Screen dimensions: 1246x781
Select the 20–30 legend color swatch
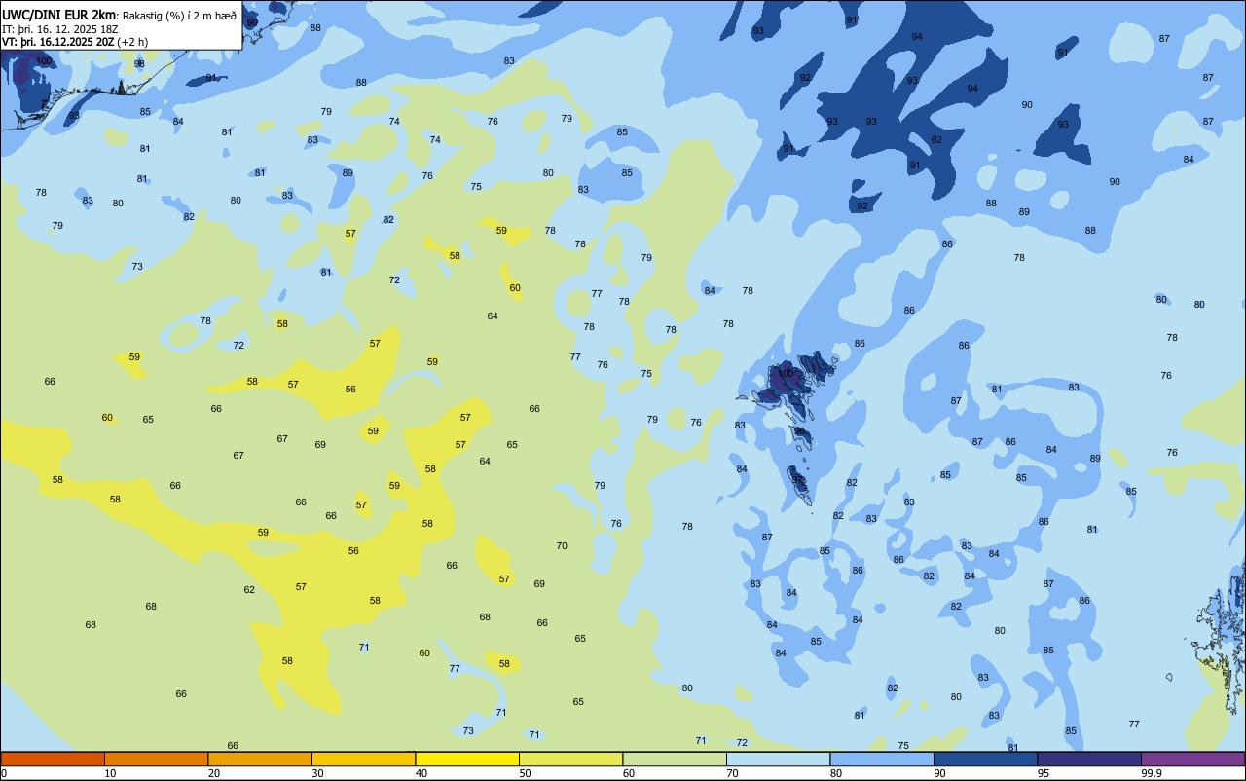click(x=260, y=759)
